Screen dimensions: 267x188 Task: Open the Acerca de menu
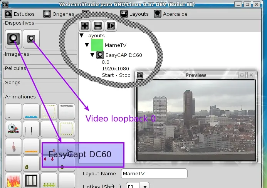(x=171, y=14)
